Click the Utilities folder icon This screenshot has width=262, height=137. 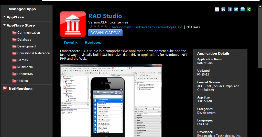[x=14, y=81]
